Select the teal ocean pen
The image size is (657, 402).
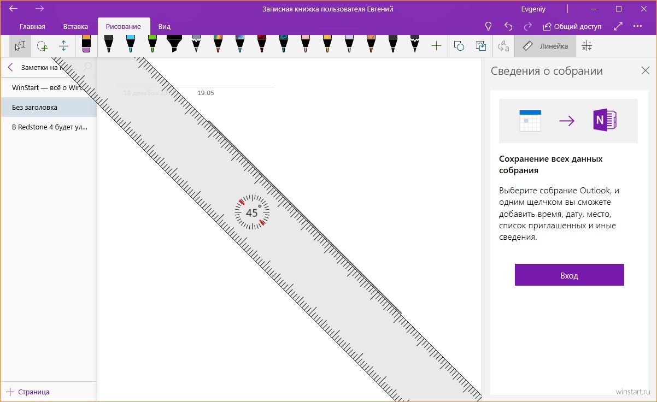click(x=283, y=44)
